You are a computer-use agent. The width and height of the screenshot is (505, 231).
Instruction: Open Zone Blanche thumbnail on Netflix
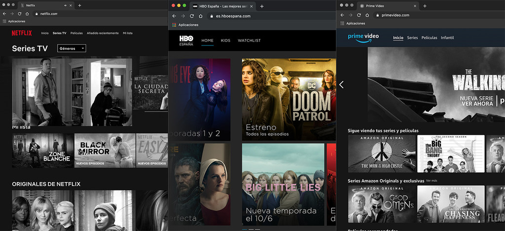click(43, 151)
